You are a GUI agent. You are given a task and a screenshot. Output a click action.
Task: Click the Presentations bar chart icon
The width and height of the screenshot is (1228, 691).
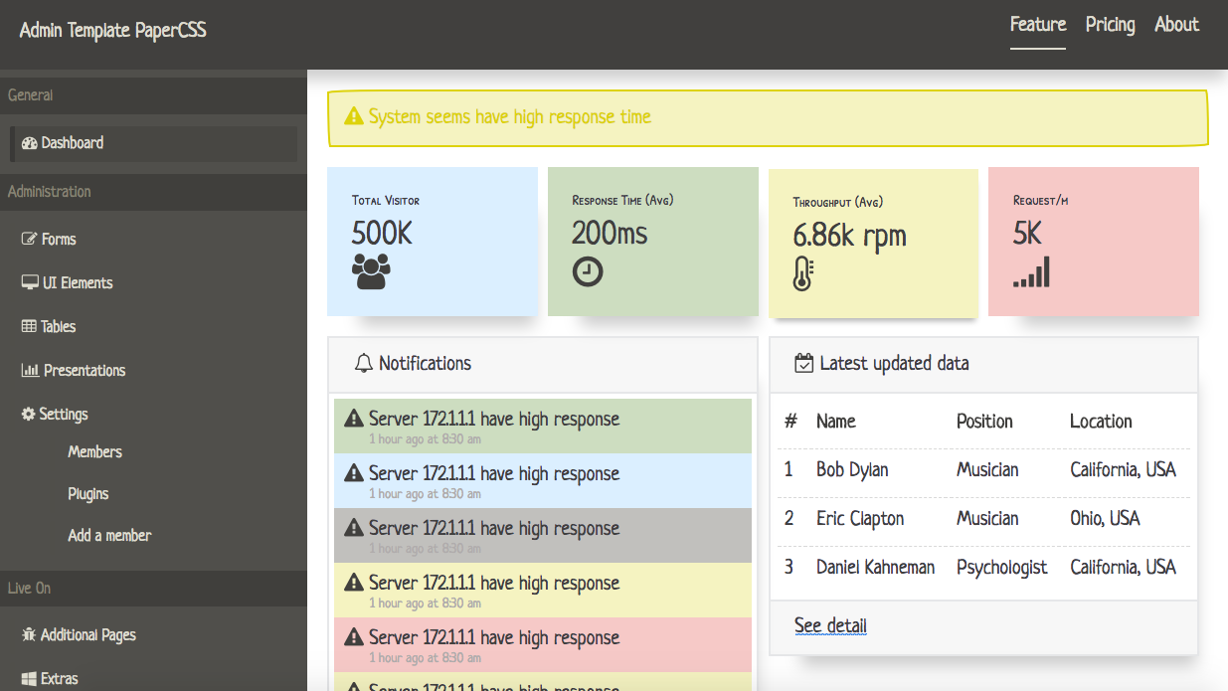click(x=30, y=371)
